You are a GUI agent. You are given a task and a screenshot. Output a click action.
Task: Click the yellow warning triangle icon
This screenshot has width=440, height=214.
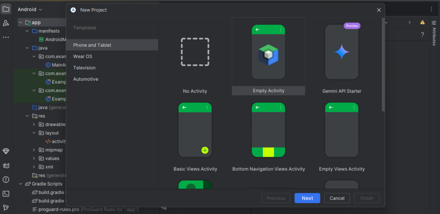[x=422, y=22]
